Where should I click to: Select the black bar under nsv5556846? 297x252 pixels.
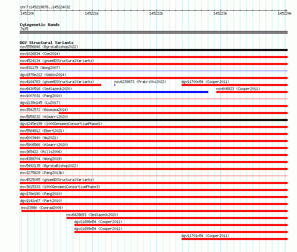click(154, 50)
